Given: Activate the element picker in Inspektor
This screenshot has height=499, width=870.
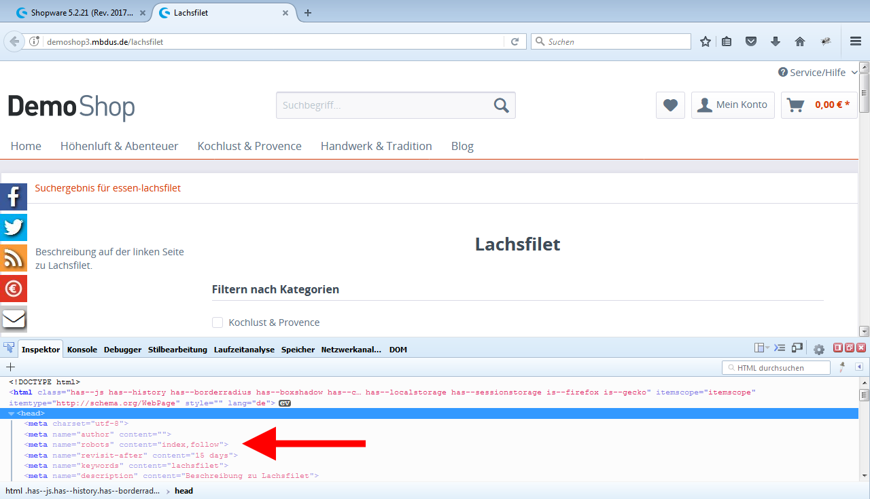Looking at the screenshot, I should coord(9,348).
